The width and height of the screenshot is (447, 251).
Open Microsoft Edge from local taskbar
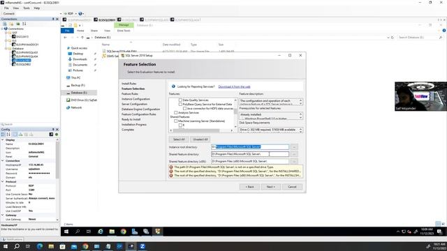40,246
